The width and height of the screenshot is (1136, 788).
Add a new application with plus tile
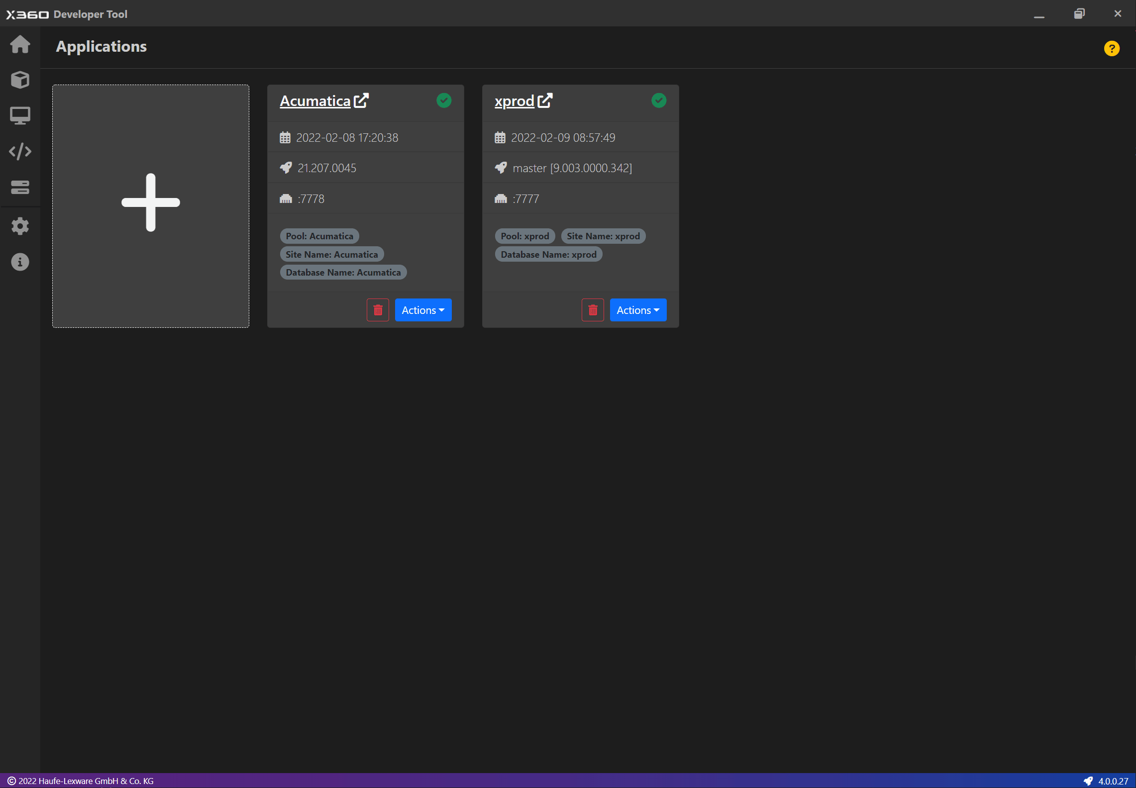tap(151, 206)
